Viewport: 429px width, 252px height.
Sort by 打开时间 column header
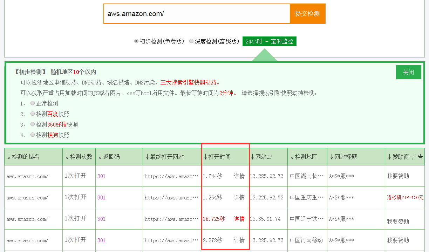[225, 157]
